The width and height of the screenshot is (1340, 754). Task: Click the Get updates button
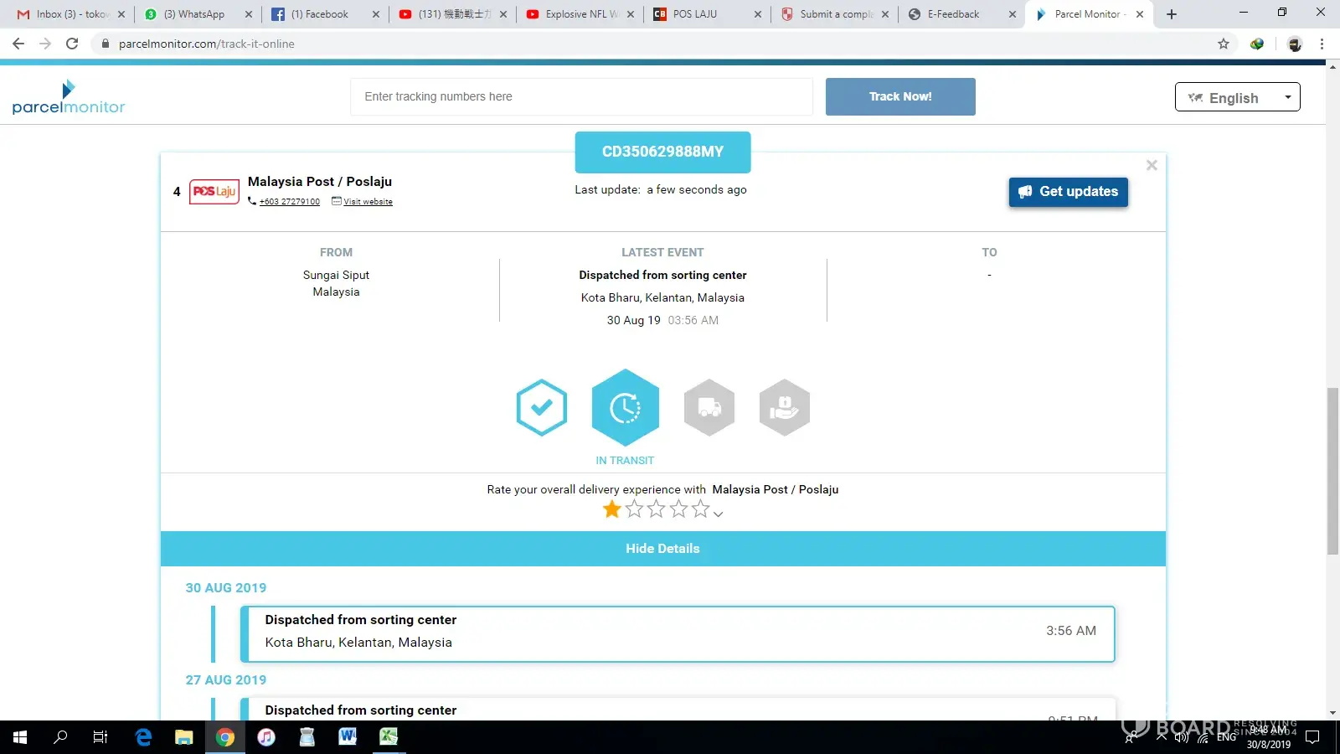1069,192
